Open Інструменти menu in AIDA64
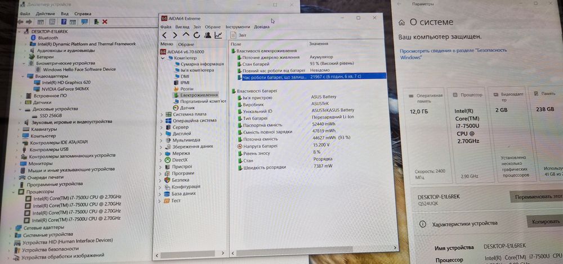The image size is (563, 264). tap(238, 27)
